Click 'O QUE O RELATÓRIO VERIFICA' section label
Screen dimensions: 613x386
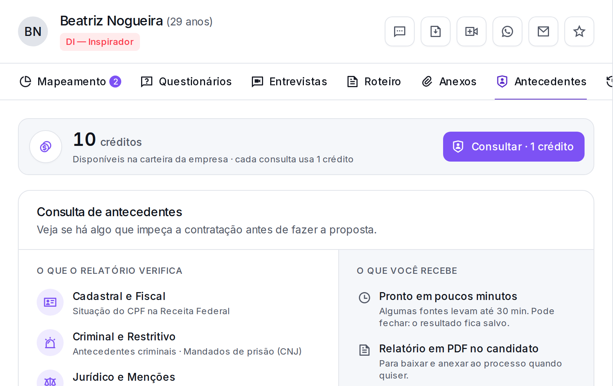click(x=110, y=271)
